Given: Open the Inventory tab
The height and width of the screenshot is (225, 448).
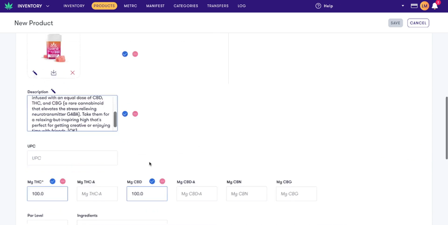Looking at the screenshot, I should click(74, 6).
